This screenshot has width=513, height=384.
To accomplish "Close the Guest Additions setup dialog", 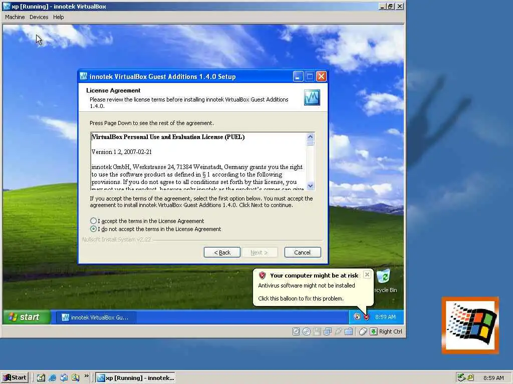I will click(x=321, y=76).
